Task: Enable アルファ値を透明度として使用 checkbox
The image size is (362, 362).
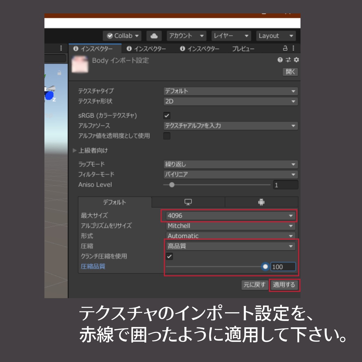Action: [167, 136]
